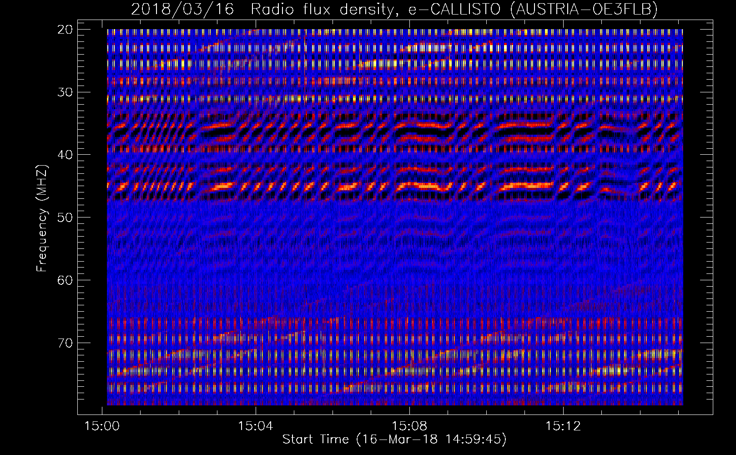Click the 70 frequency tick label
The image size is (736, 455).
tap(65, 343)
